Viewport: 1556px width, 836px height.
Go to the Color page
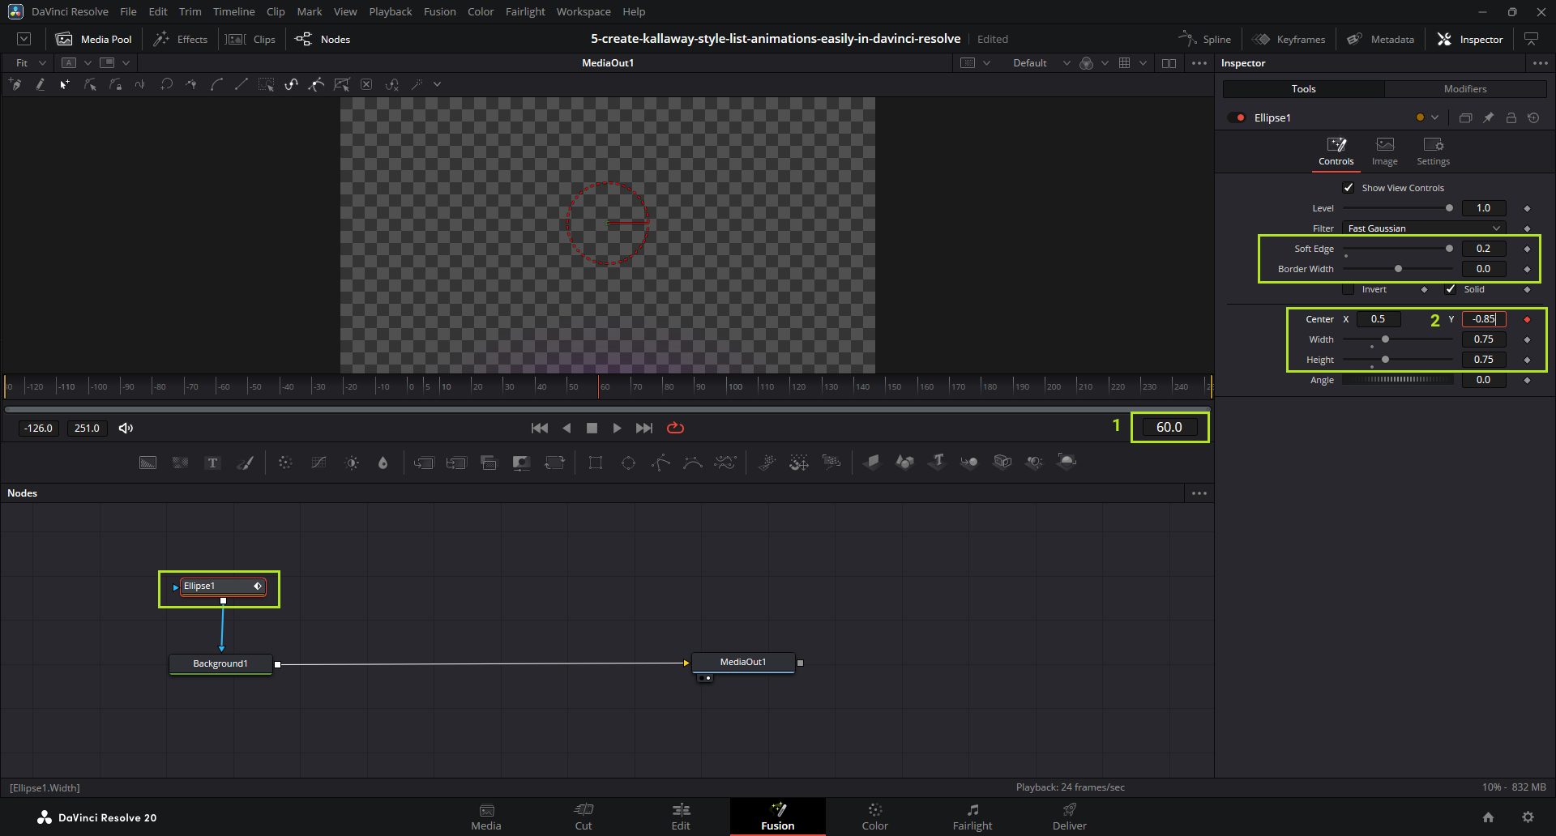pos(874,817)
